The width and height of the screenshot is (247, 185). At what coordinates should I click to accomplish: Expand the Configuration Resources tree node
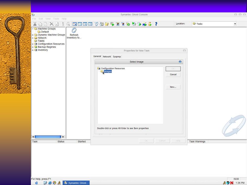pyautogui.click(x=33, y=44)
